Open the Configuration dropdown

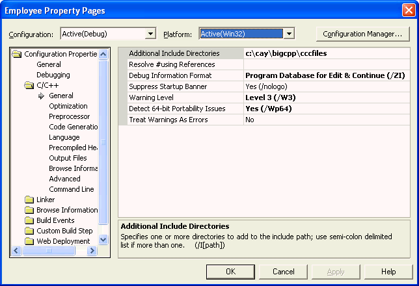pos(150,34)
